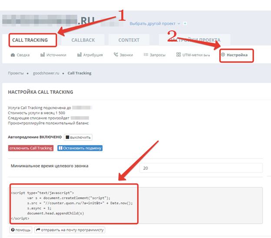Click share arrow icon on отправить button

point(38,229)
